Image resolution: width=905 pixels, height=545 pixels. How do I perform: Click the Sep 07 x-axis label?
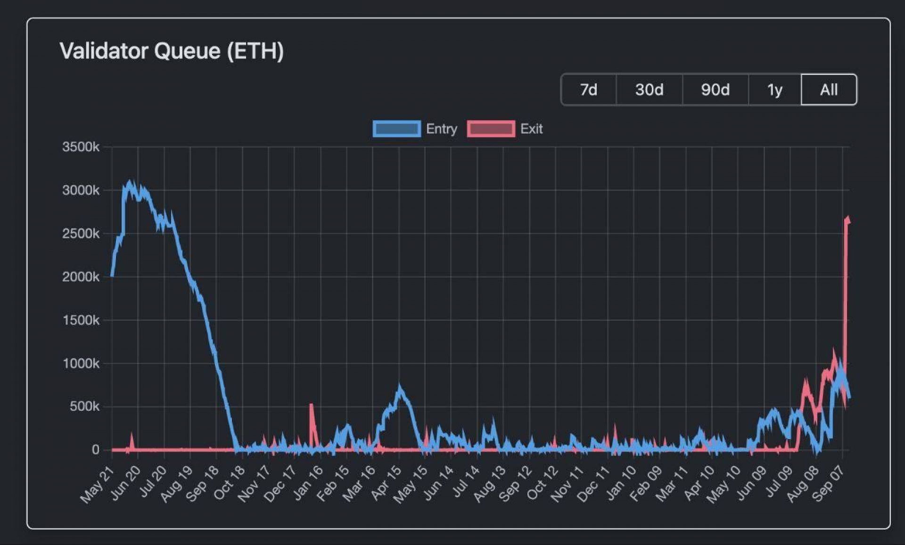[x=829, y=484]
